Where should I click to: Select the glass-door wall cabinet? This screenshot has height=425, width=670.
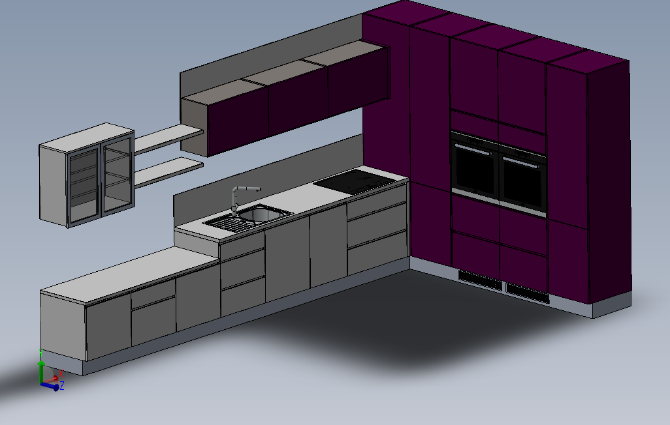pos(88,175)
